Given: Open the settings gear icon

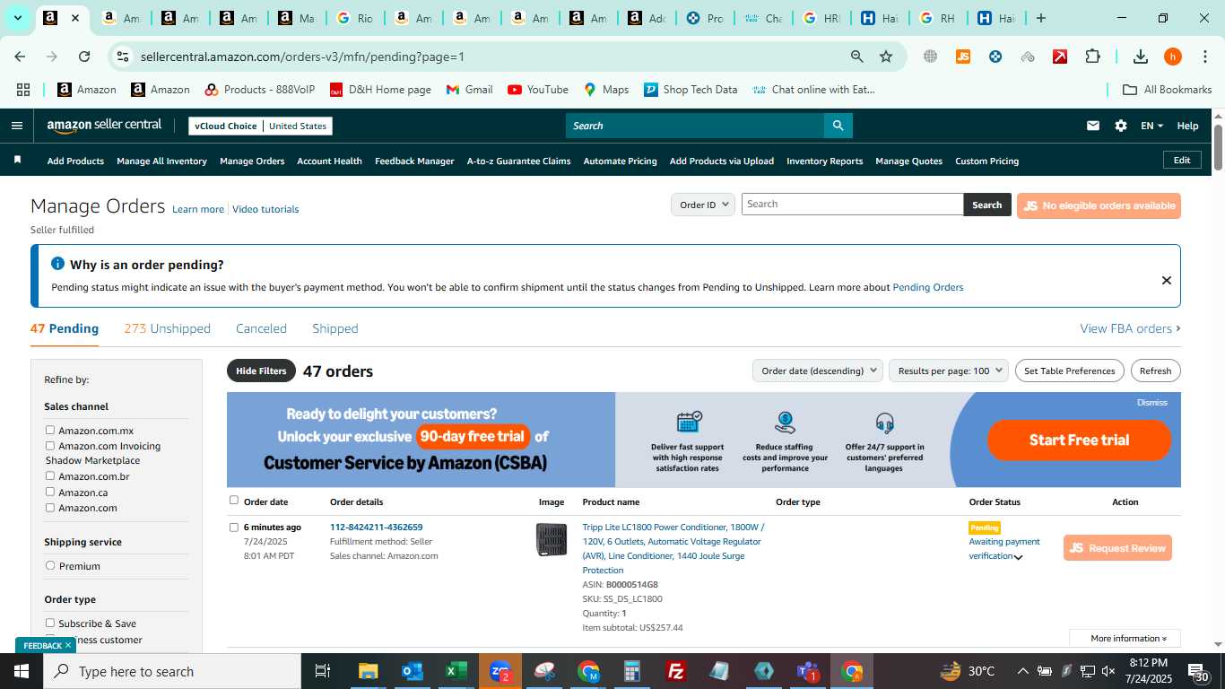Looking at the screenshot, I should (x=1121, y=126).
